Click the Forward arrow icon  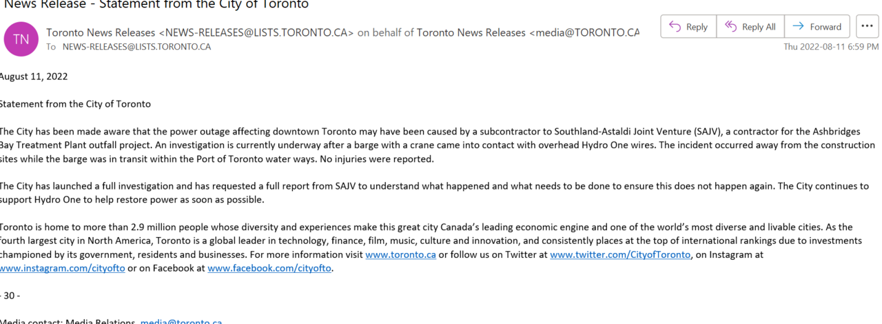[x=799, y=27]
